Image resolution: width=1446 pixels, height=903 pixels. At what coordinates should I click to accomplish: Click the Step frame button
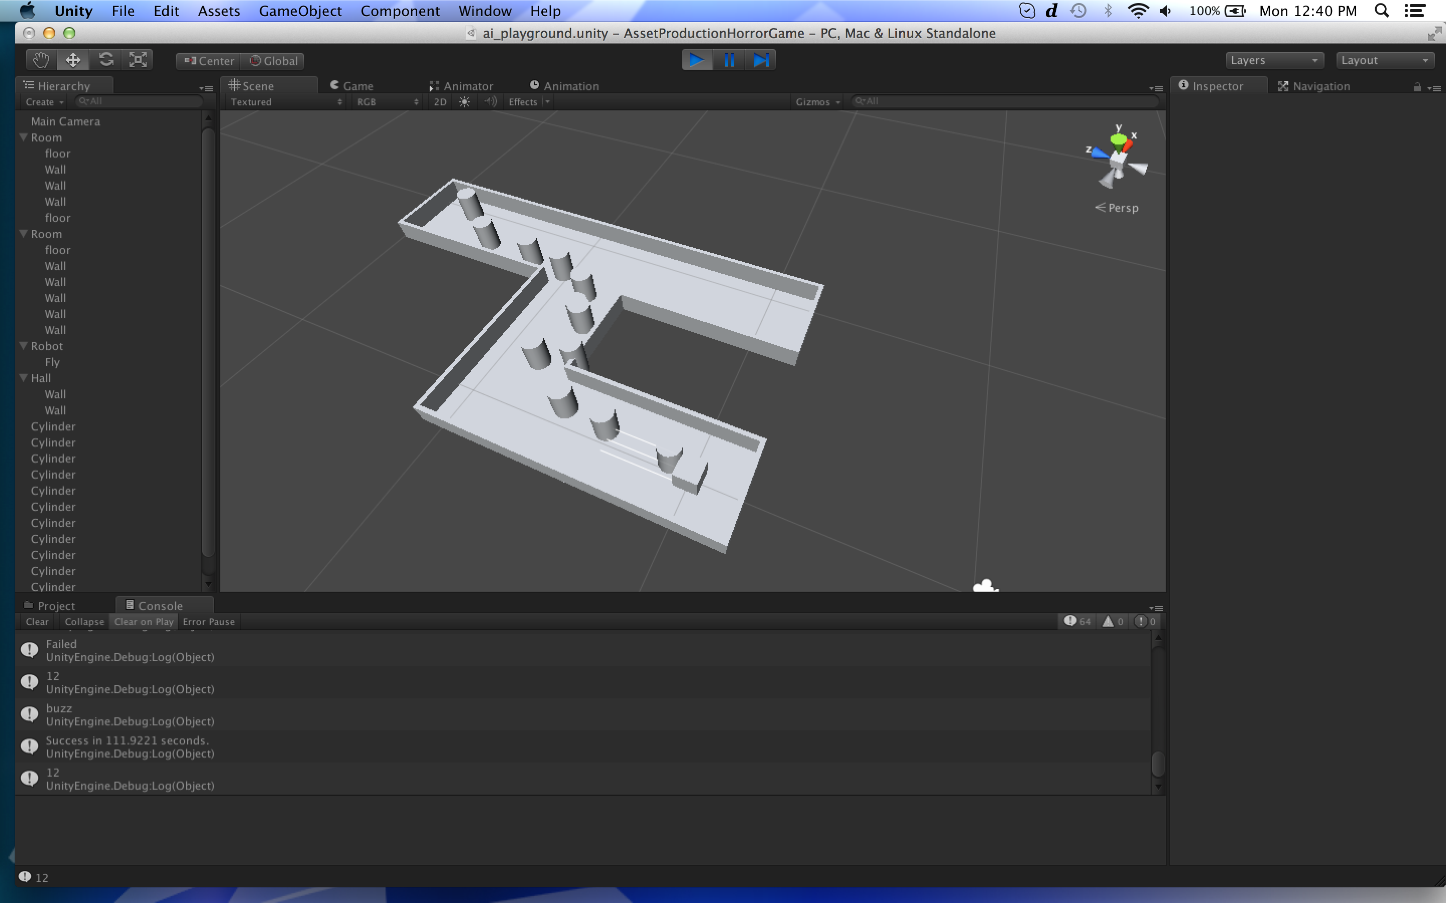761,60
